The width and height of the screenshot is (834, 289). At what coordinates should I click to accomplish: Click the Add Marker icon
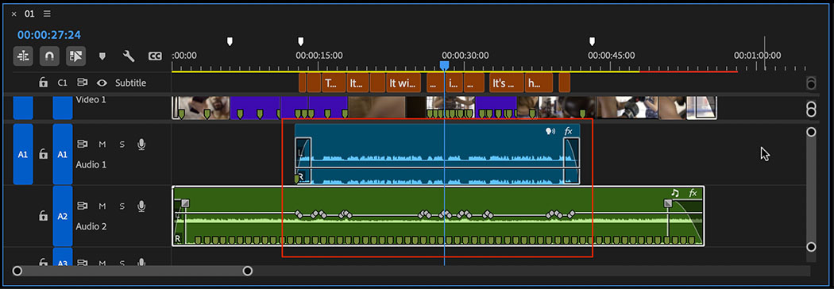102,56
